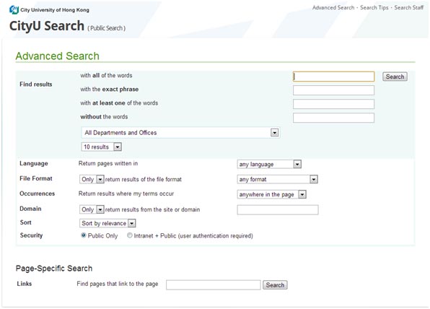Screen dimensions: 430x309
Task: Select the Public Only security option
Action: (84, 235)
